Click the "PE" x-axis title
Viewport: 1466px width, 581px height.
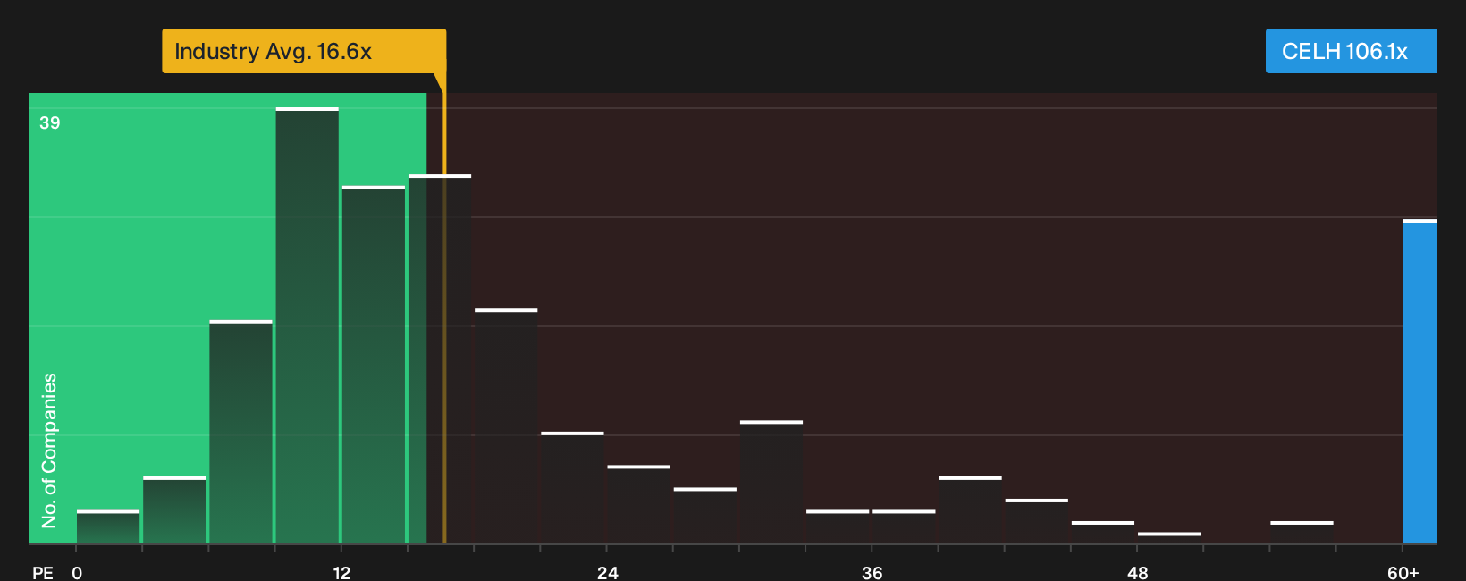[43, 572]
